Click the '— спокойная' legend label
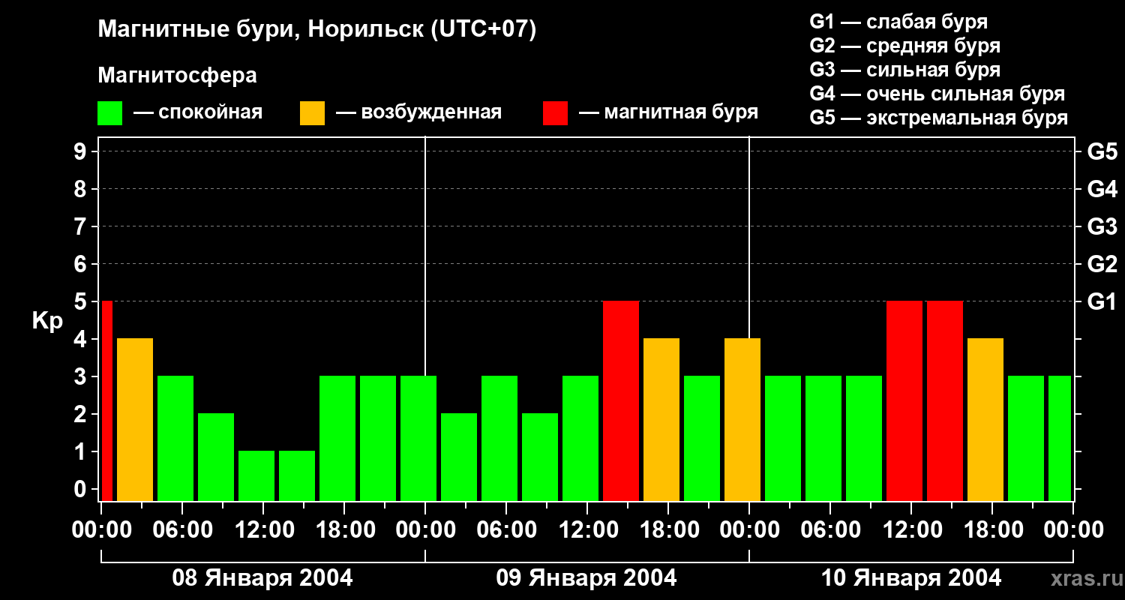1125x600 pixels. 198,112
